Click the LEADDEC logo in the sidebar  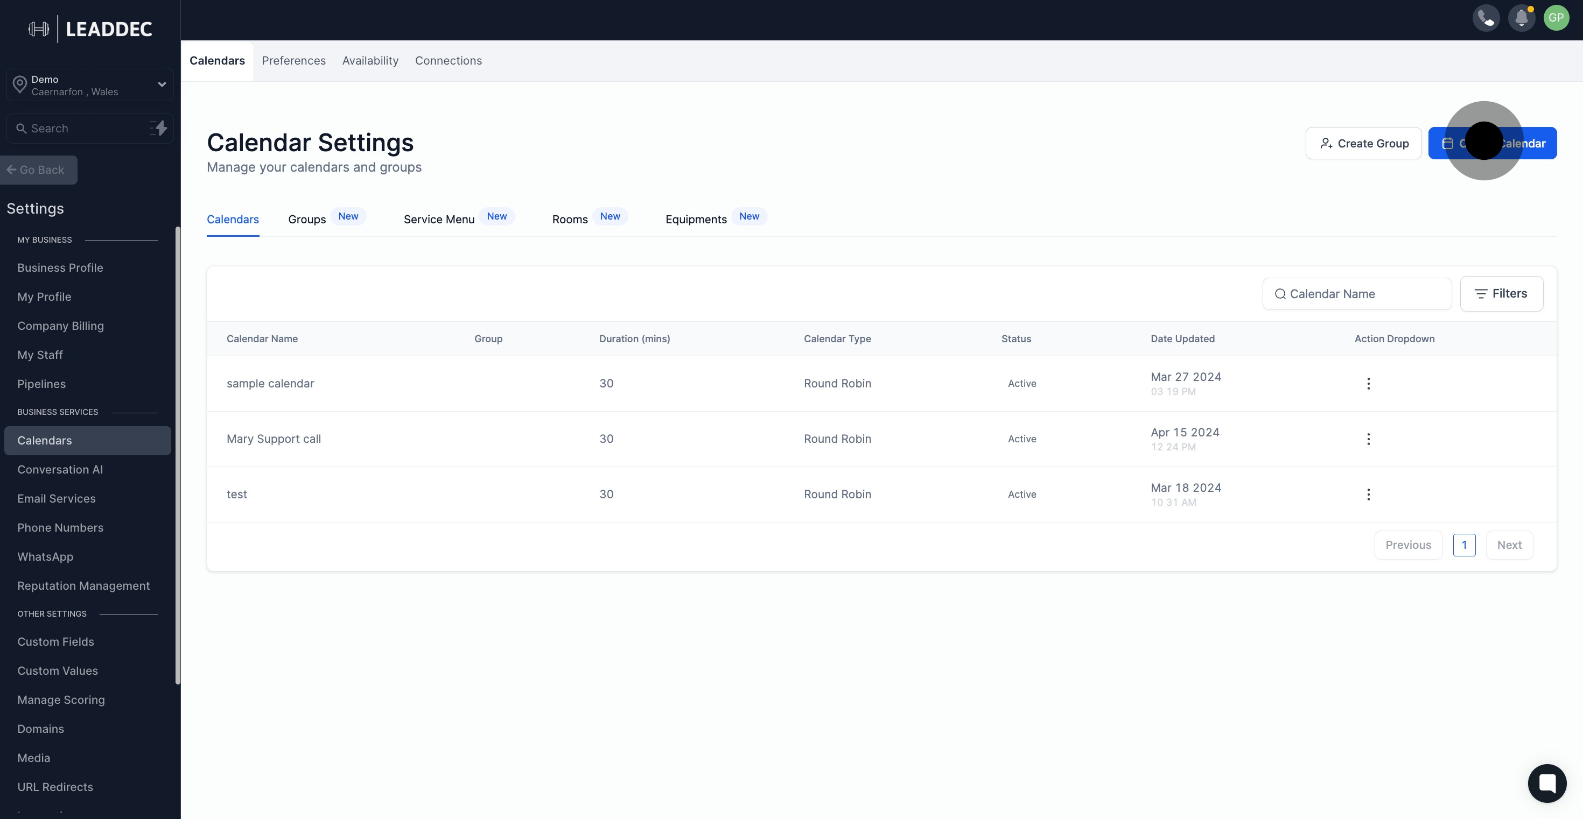(90, 29)
